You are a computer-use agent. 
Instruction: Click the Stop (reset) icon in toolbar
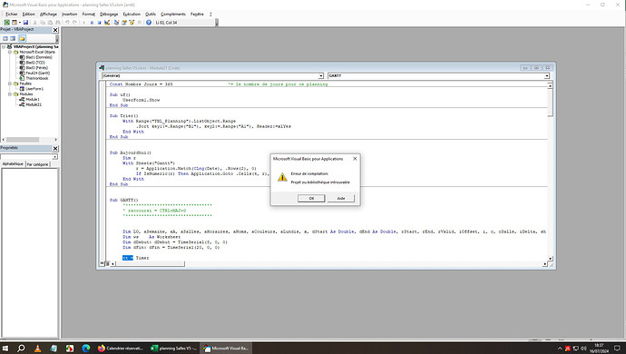pos(100,23)
